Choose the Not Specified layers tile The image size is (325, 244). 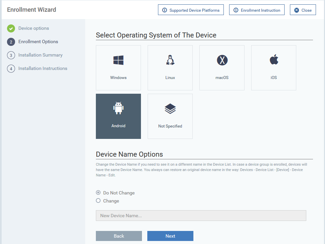point(170,116)
